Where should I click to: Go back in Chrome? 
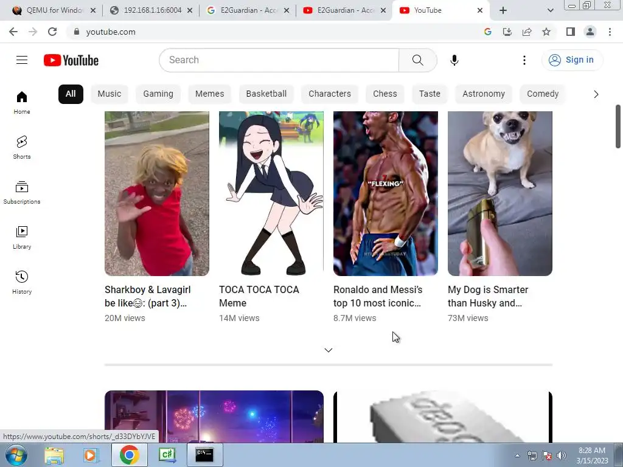(x=13, y=32)
